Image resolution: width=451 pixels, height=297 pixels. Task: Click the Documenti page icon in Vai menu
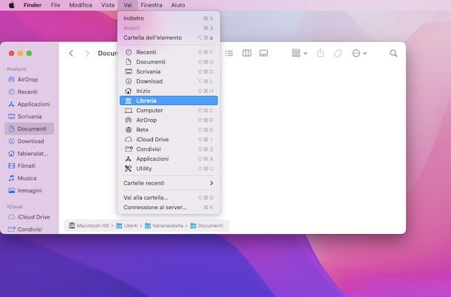coord(129,62)
